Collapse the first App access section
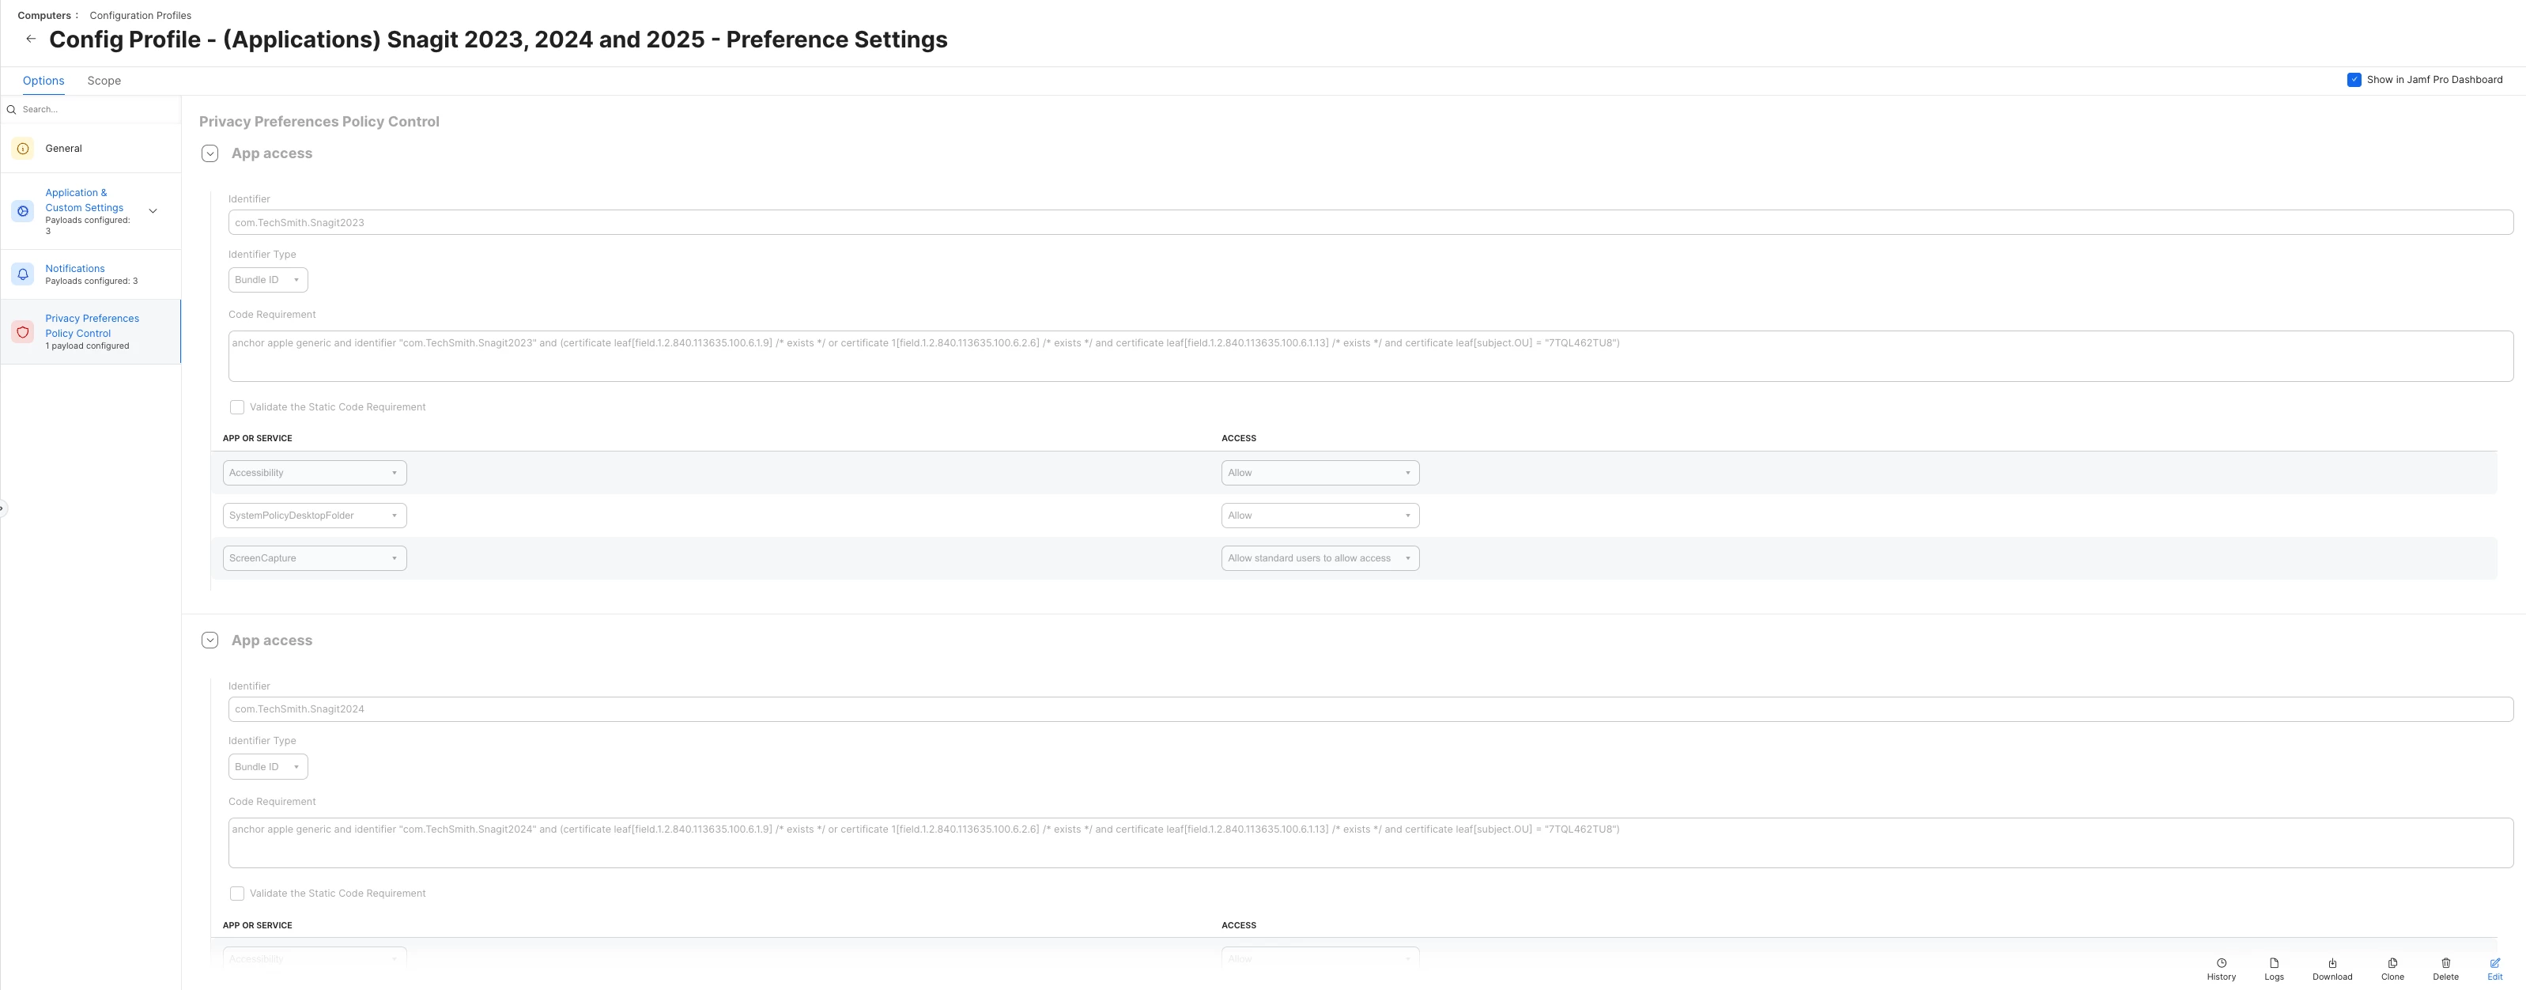The width and height of the screenshot is (2526, 990). [210, 154]
